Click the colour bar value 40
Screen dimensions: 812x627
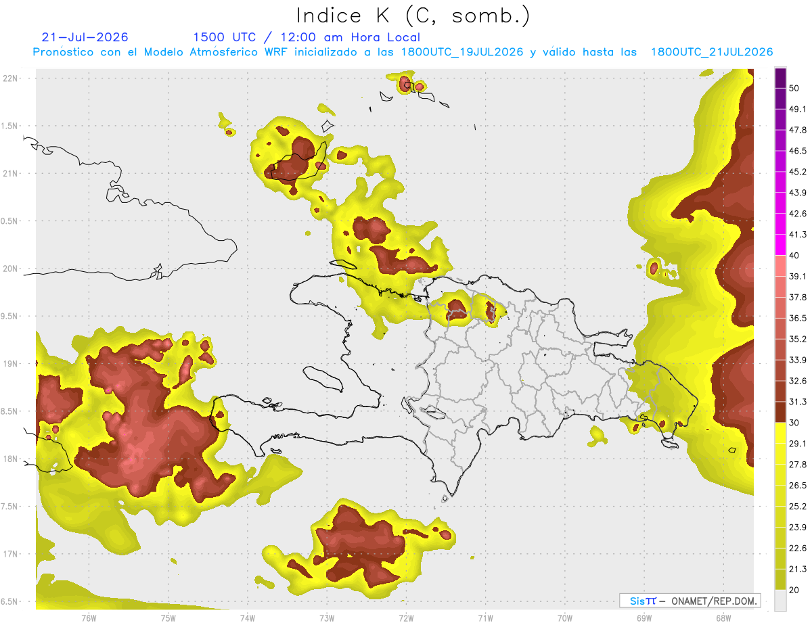pyautogui.click(x=794, y=256)
